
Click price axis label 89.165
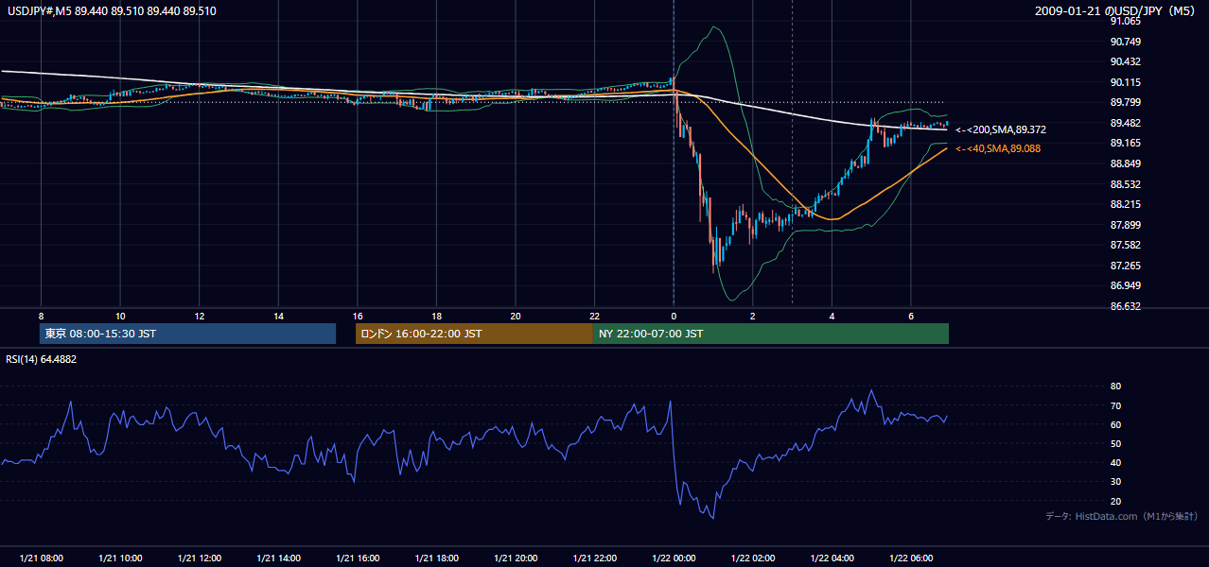click(1127, 143)
